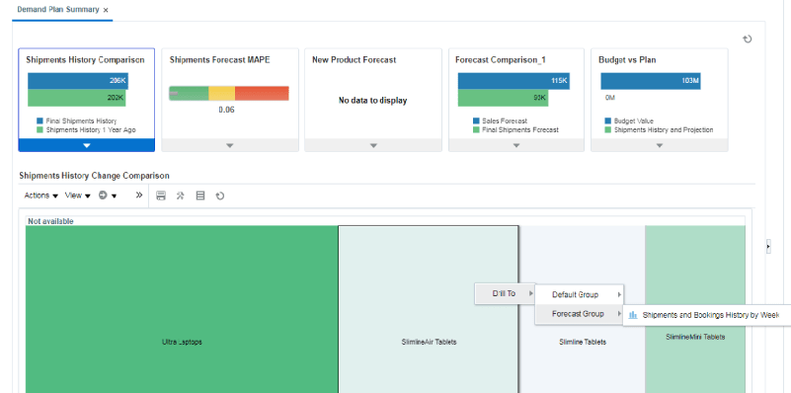The image size is (791, 393).
Task: Click the Shipments History 1 Year Ago swatch
Action: coord(40,129)
